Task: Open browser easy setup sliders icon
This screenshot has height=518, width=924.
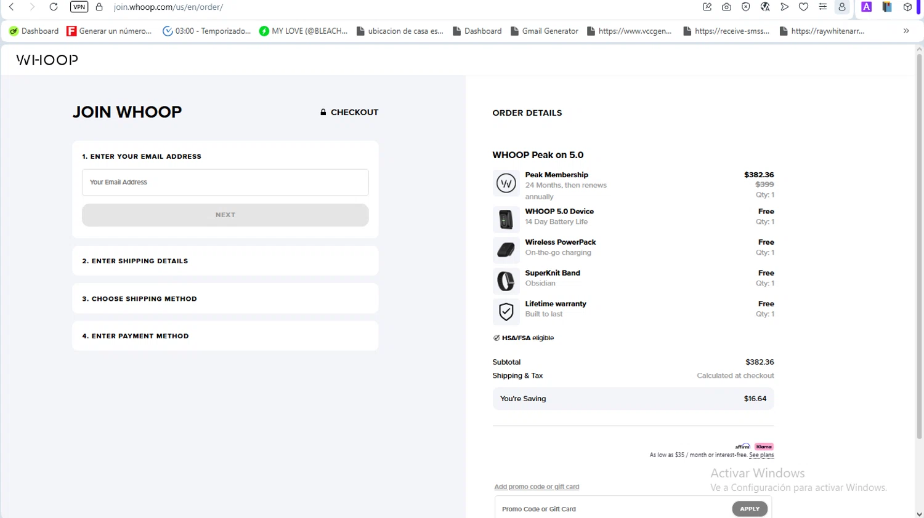Action: 822,7
